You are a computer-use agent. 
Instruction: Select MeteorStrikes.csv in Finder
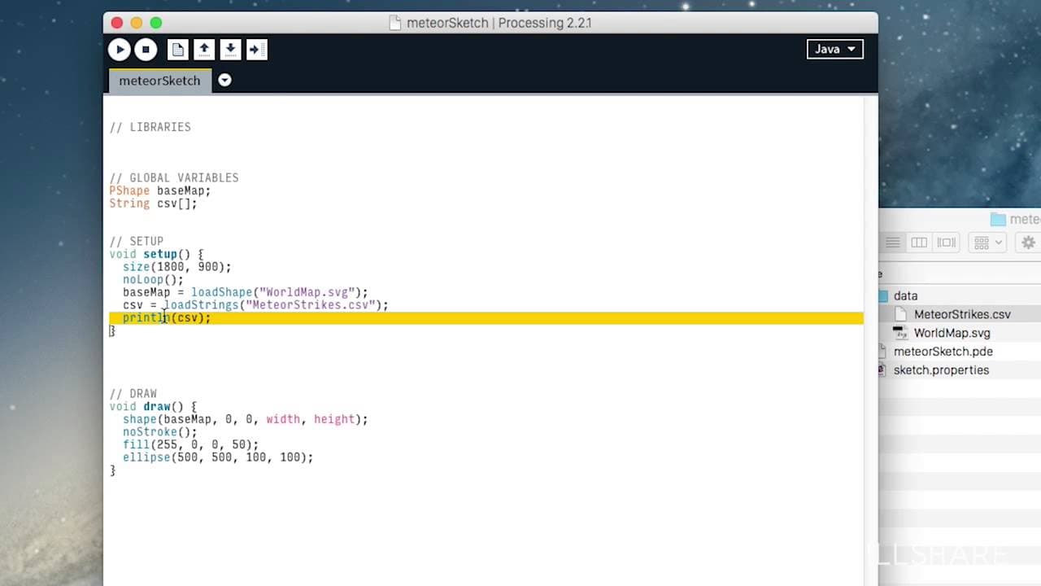[962, 314]
